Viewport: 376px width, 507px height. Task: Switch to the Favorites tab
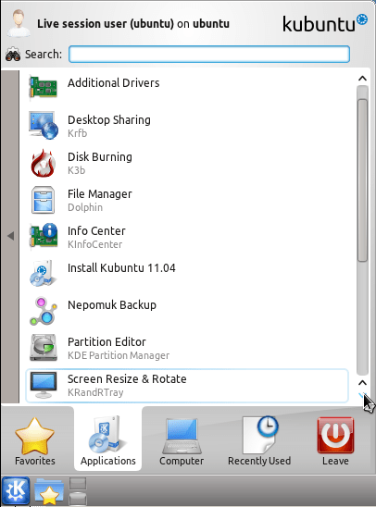tap(35, 441)
